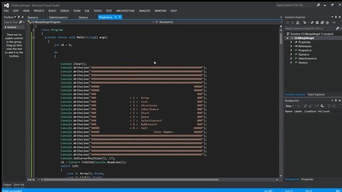
Task: Switch to the Stack.cs tab
Action: tap(83, 17)
